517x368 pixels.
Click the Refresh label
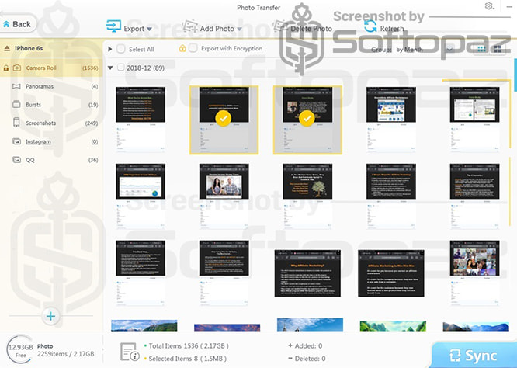[x=392, y=29]
